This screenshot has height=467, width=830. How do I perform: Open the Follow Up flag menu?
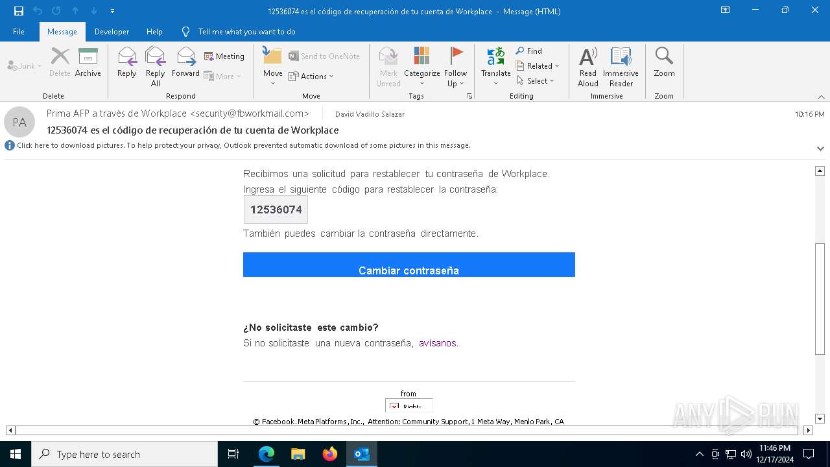(456, 67)
